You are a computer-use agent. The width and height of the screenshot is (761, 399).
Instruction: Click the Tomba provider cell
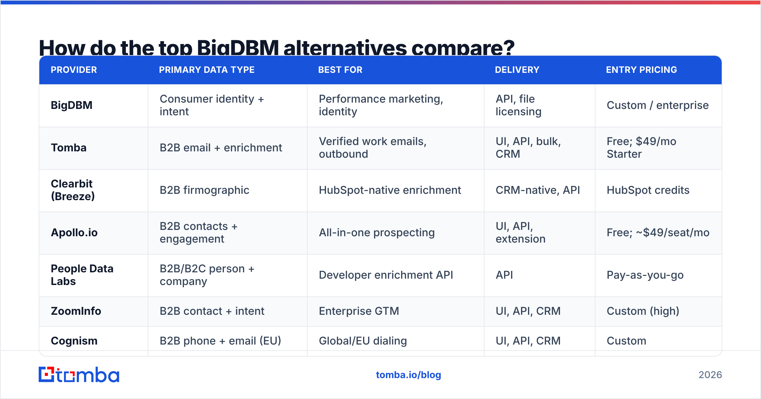(x=94, y=148)
